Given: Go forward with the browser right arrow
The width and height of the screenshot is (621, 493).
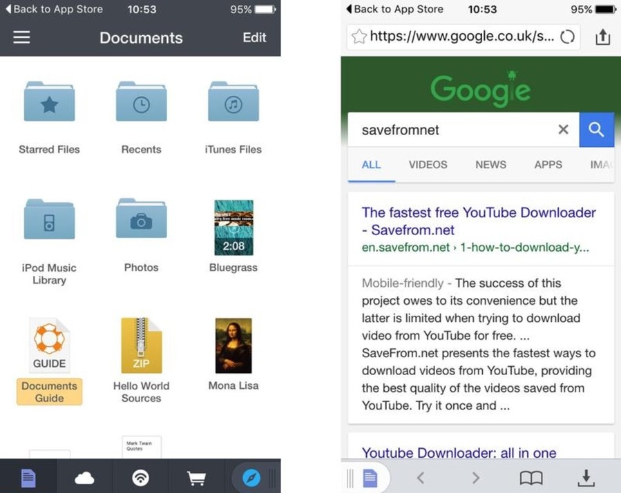Looking at the screenshot, I should point(476,478).
